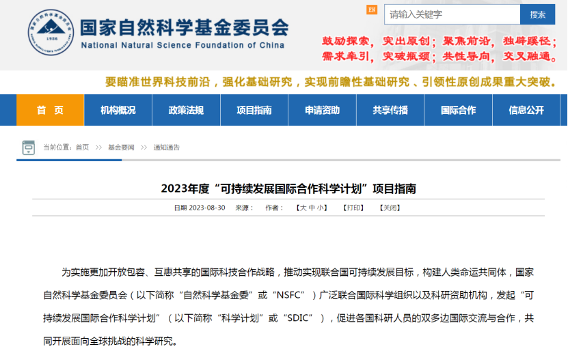This screenshot has width=568, height=349.
Task: Click inside the keyword search field
Action: click(x=451, y=14)
